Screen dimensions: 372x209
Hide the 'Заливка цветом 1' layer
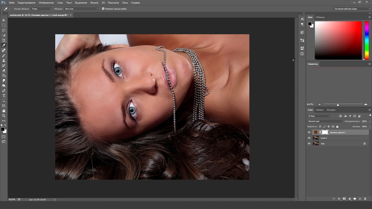(x=309, y=132)
